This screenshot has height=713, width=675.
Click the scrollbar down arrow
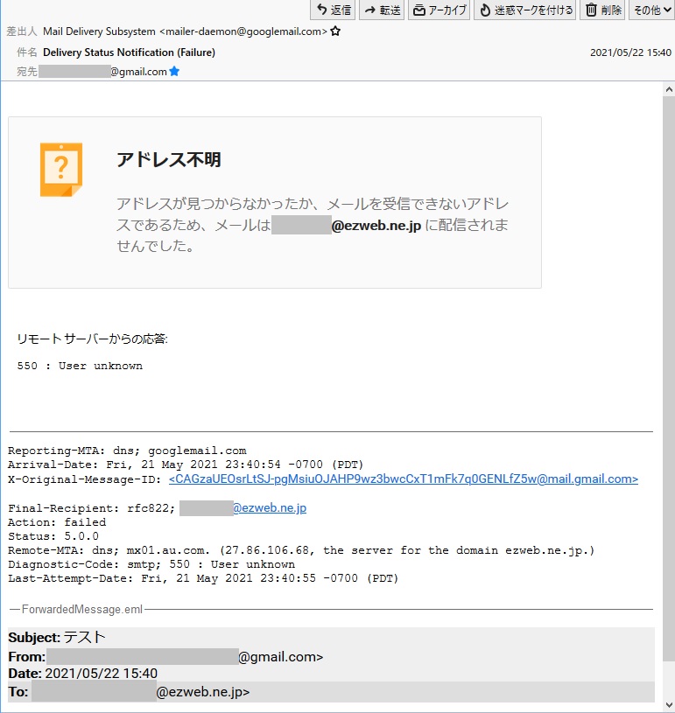coord(668,704)
